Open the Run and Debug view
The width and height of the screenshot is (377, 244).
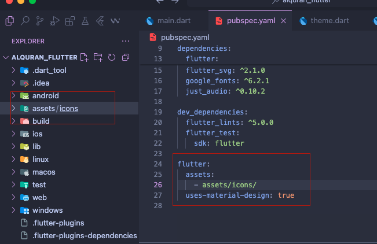55,21
